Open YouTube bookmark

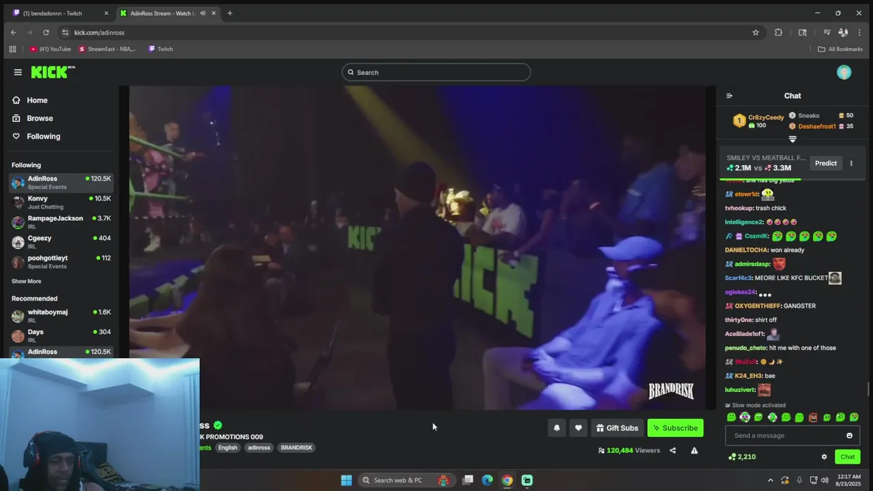pyautogui.click(x=50, y=49)
